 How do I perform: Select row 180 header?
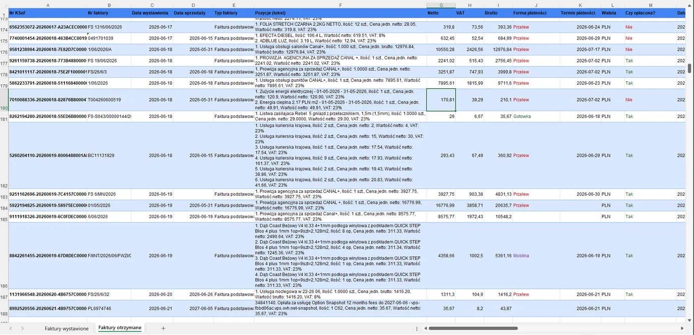click(4, 100)
